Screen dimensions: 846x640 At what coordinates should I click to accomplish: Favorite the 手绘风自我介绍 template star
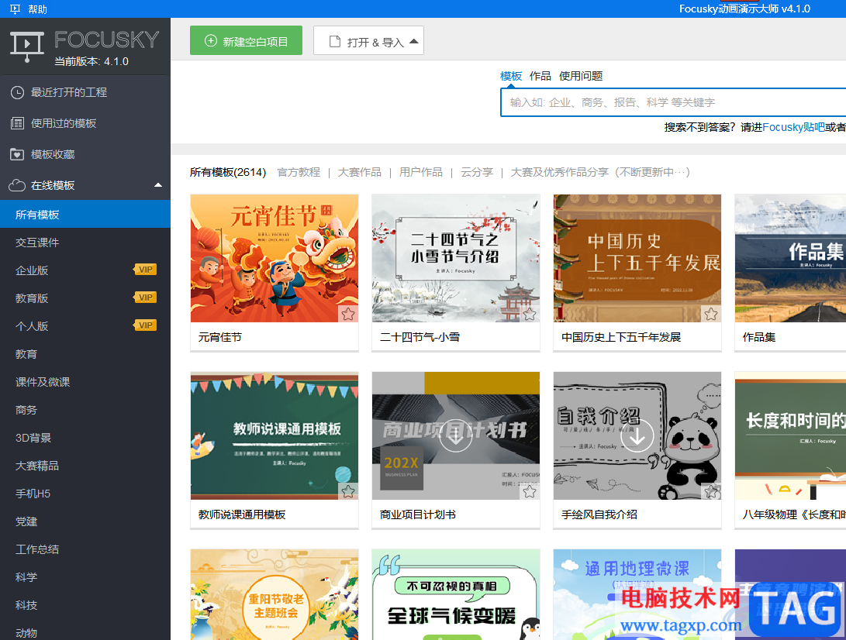tap(710, 491)
